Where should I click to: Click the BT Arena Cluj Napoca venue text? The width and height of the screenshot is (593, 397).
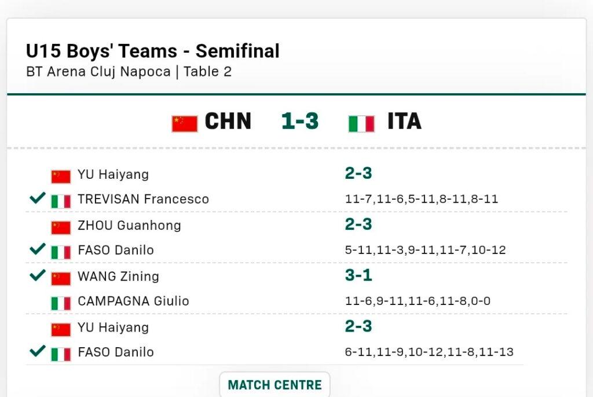tap(98, 72)
